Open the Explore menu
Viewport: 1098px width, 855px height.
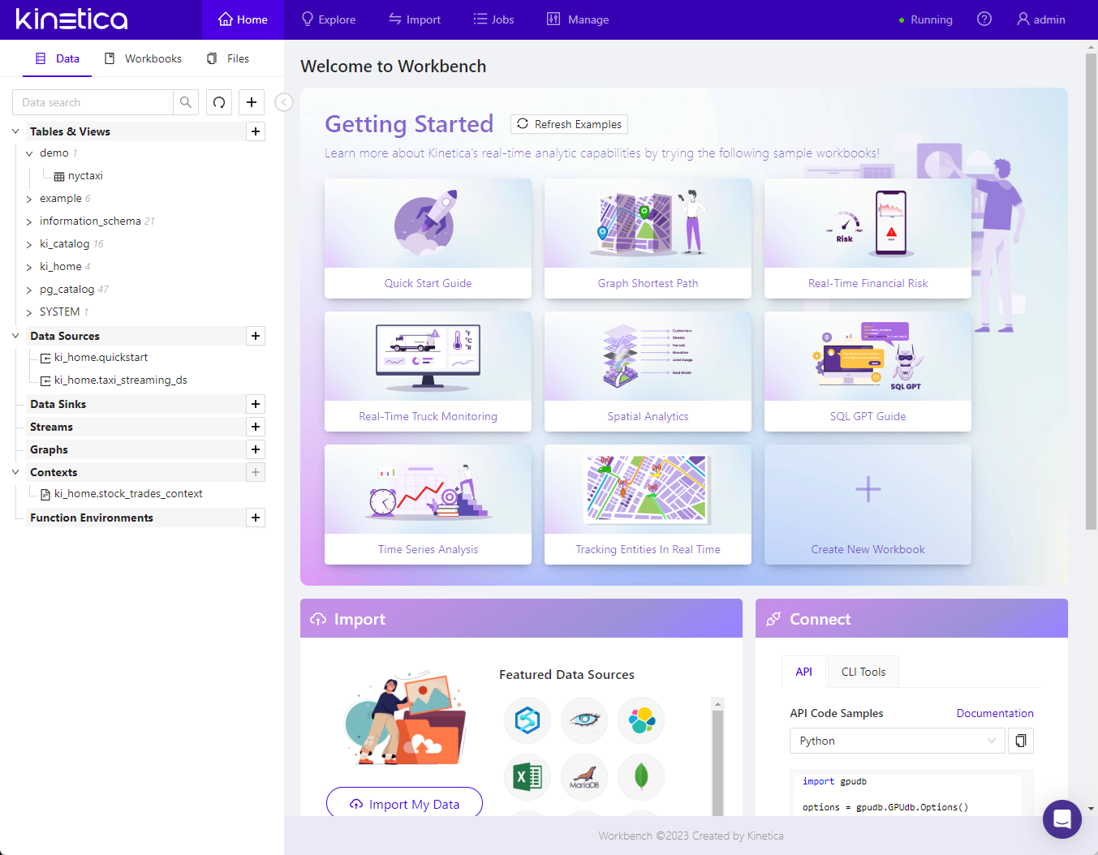click(329, 19)
